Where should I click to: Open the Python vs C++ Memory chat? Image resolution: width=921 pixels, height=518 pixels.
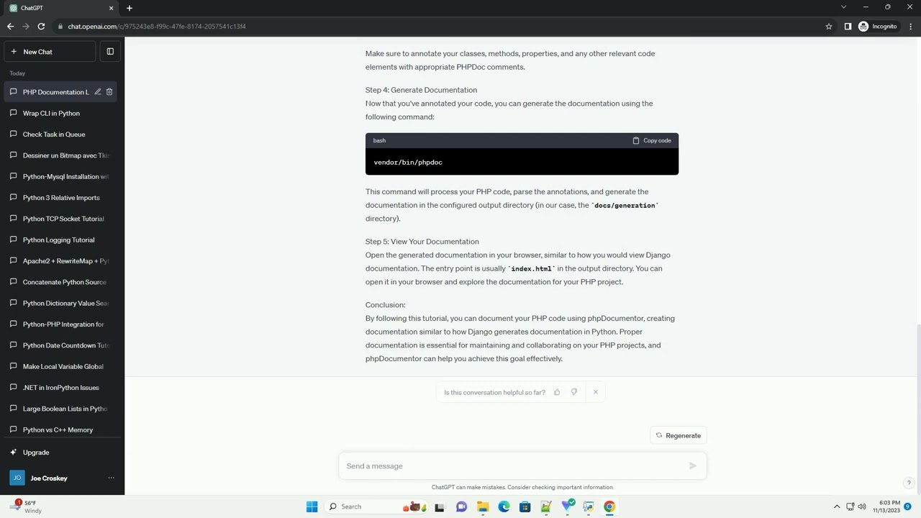point(60,430)
